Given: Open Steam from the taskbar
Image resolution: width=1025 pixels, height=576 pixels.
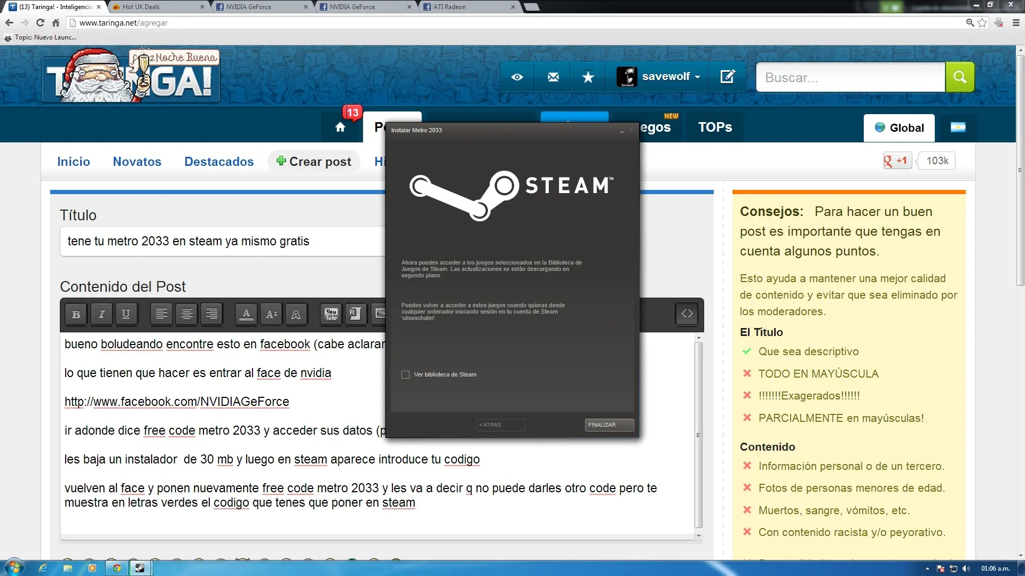Looking at the screenshot, I should 140,568.
